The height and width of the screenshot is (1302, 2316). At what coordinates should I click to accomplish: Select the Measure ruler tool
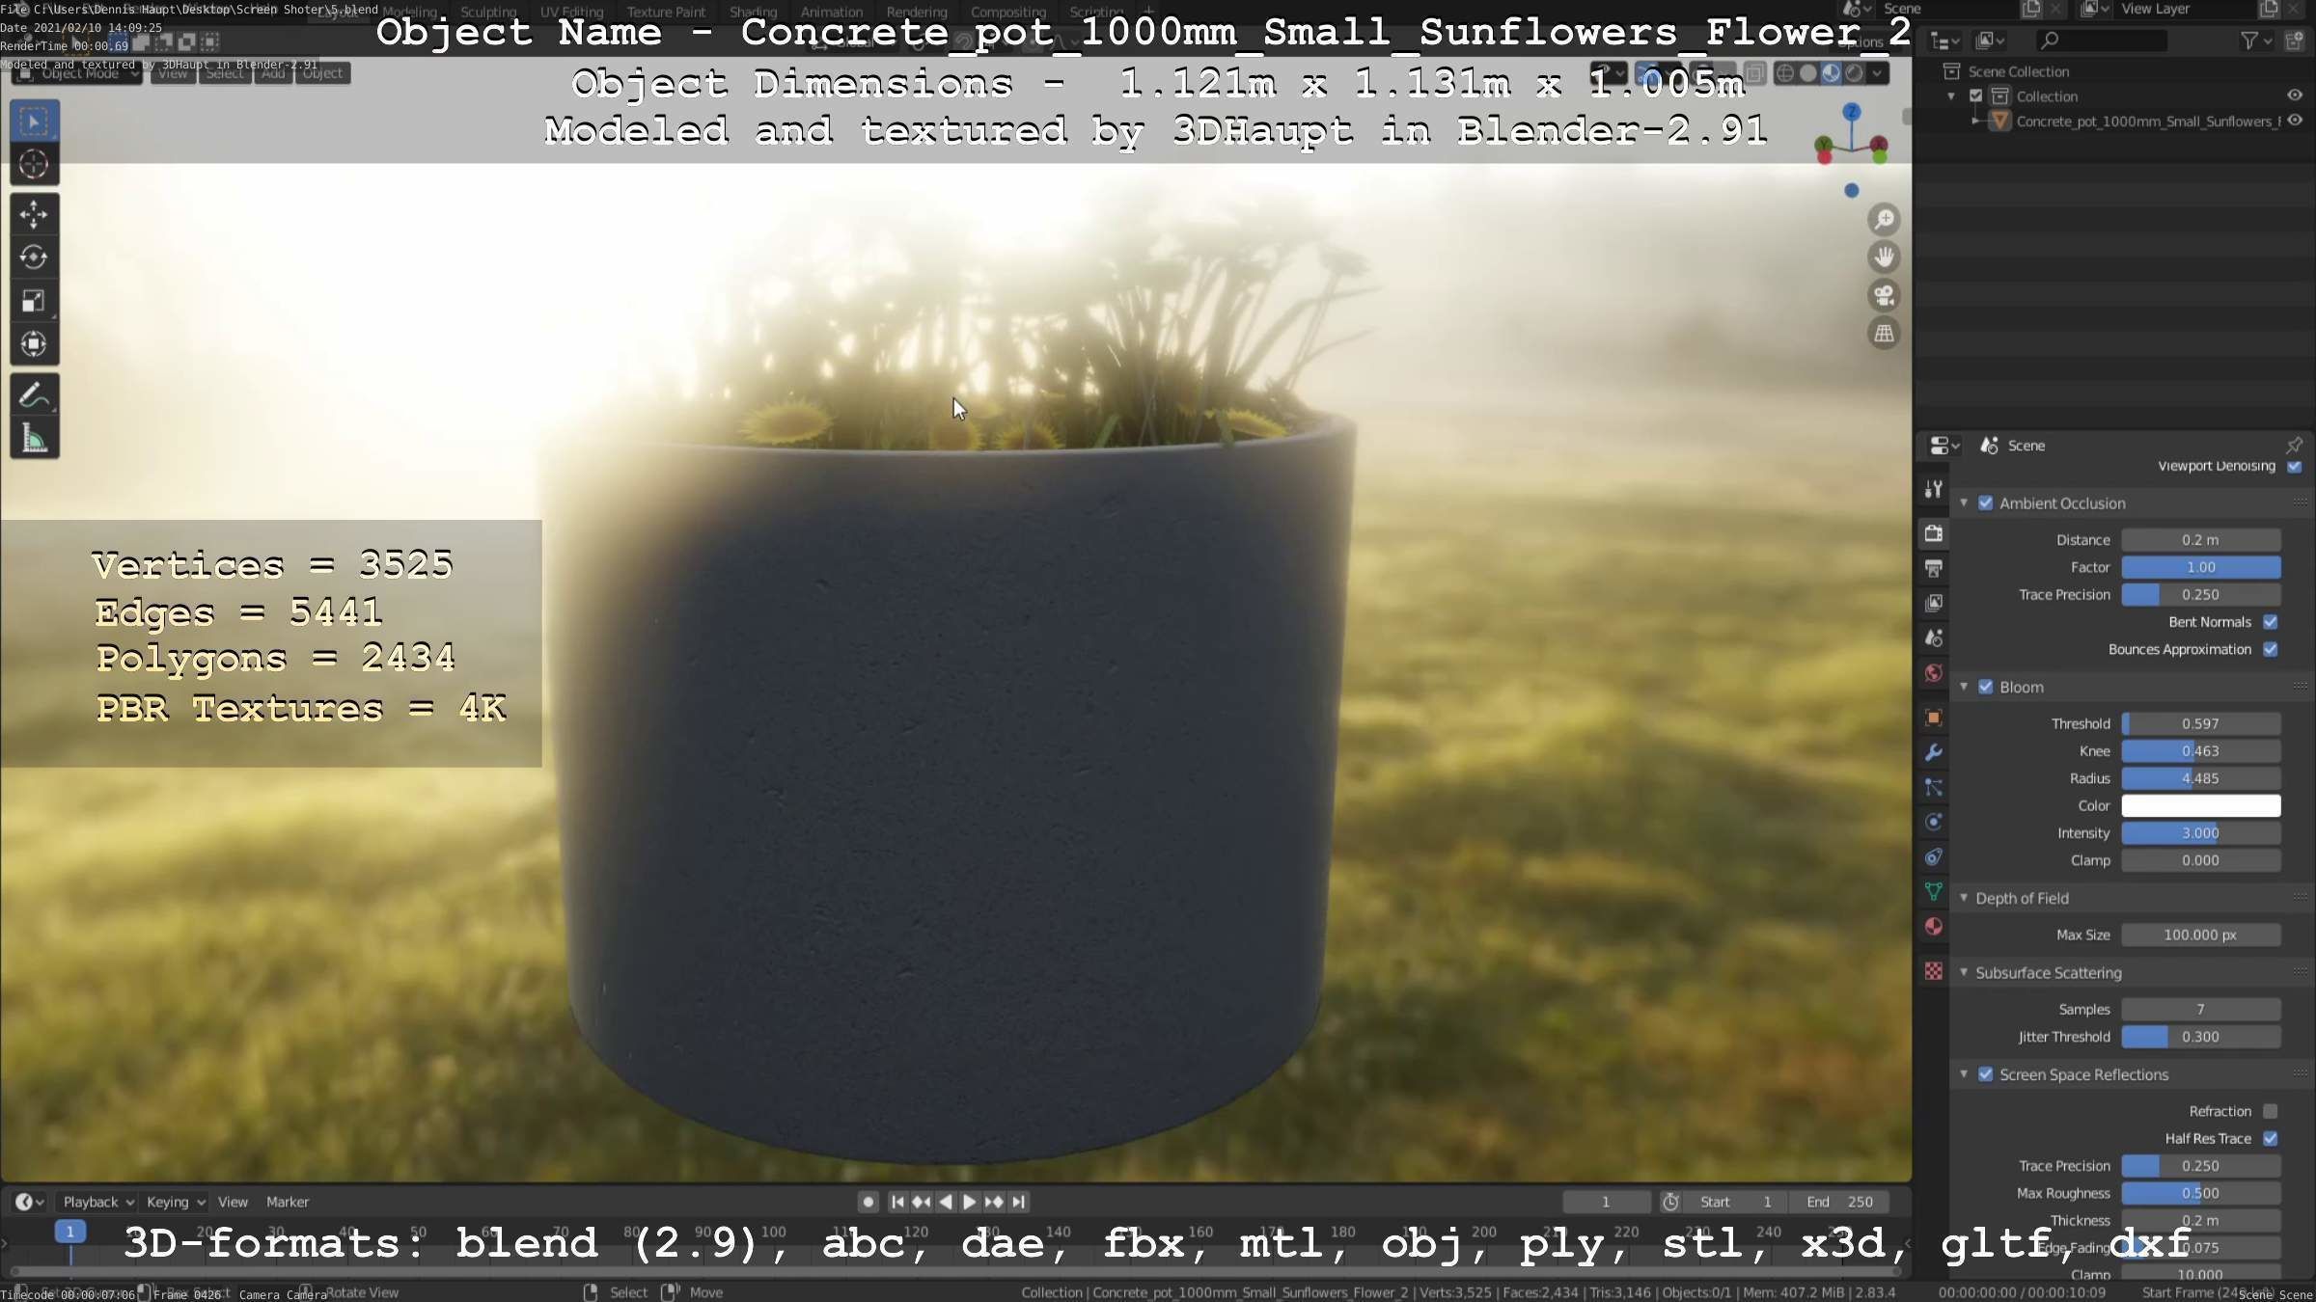(34, 439)
